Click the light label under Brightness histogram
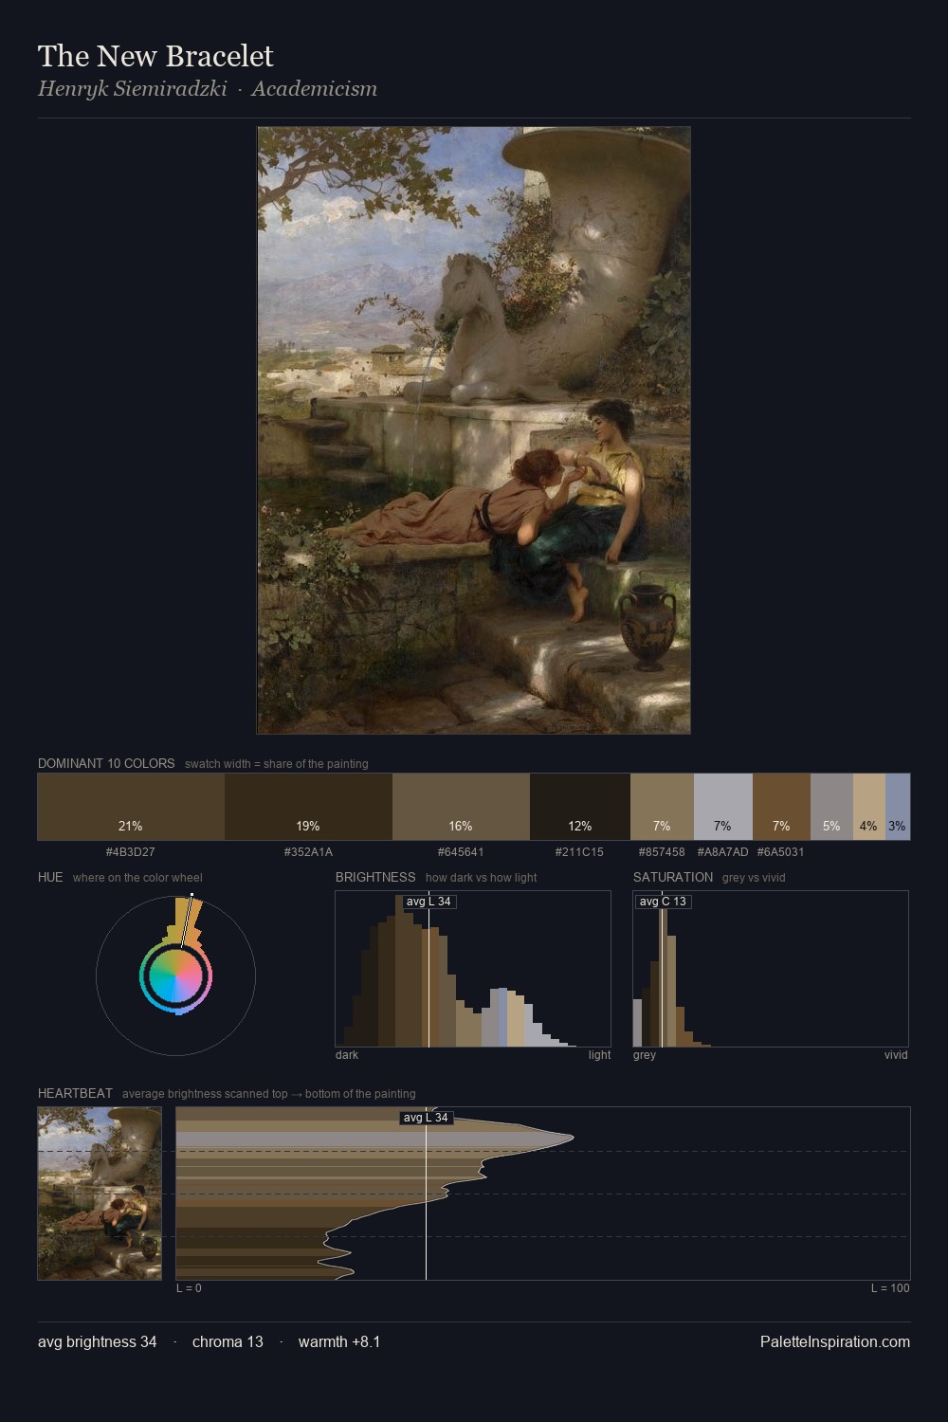 (x=600, y=1055)
